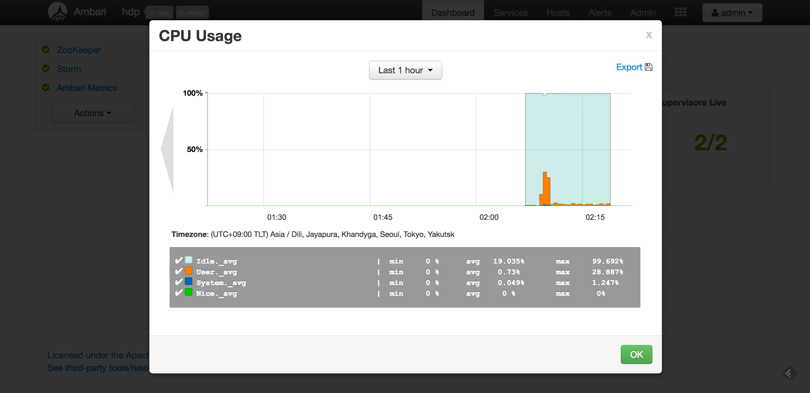810x393 pixels.
Task: Toggle the System._avg series checkmark
Action: 179,282
